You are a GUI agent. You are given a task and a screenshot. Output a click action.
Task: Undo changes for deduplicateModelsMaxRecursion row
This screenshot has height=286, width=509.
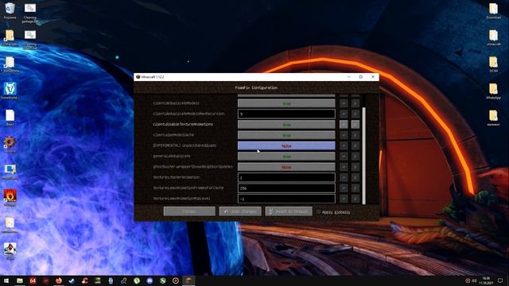tap(344, 114)
